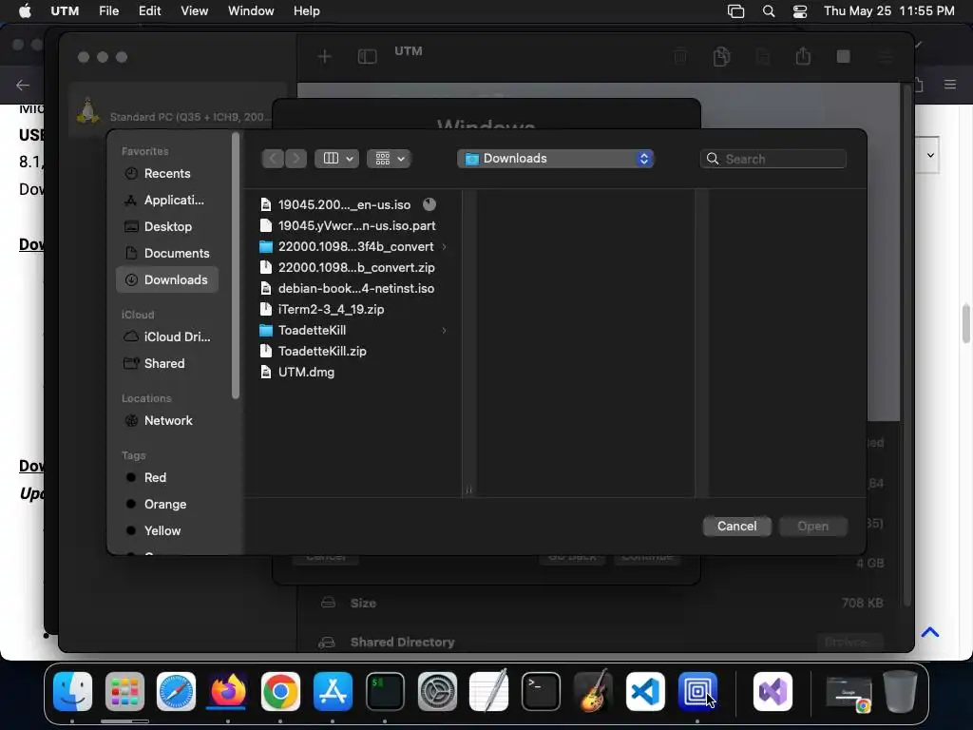Open the View menu
Viewport: 973px width, 730px height.
pyautogui.click(x=194, y=11)
